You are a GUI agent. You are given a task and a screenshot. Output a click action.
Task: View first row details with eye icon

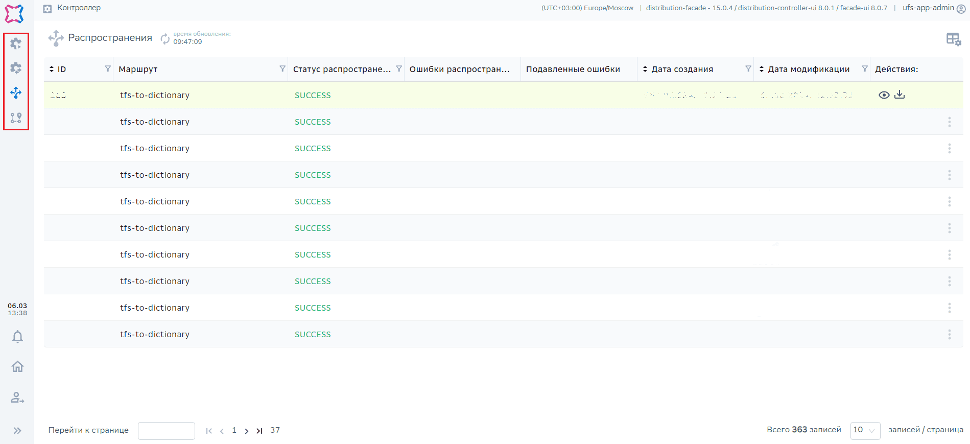[x=884, y=95]
